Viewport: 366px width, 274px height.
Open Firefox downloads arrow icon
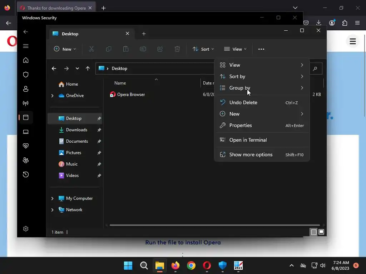coord(318,23)
